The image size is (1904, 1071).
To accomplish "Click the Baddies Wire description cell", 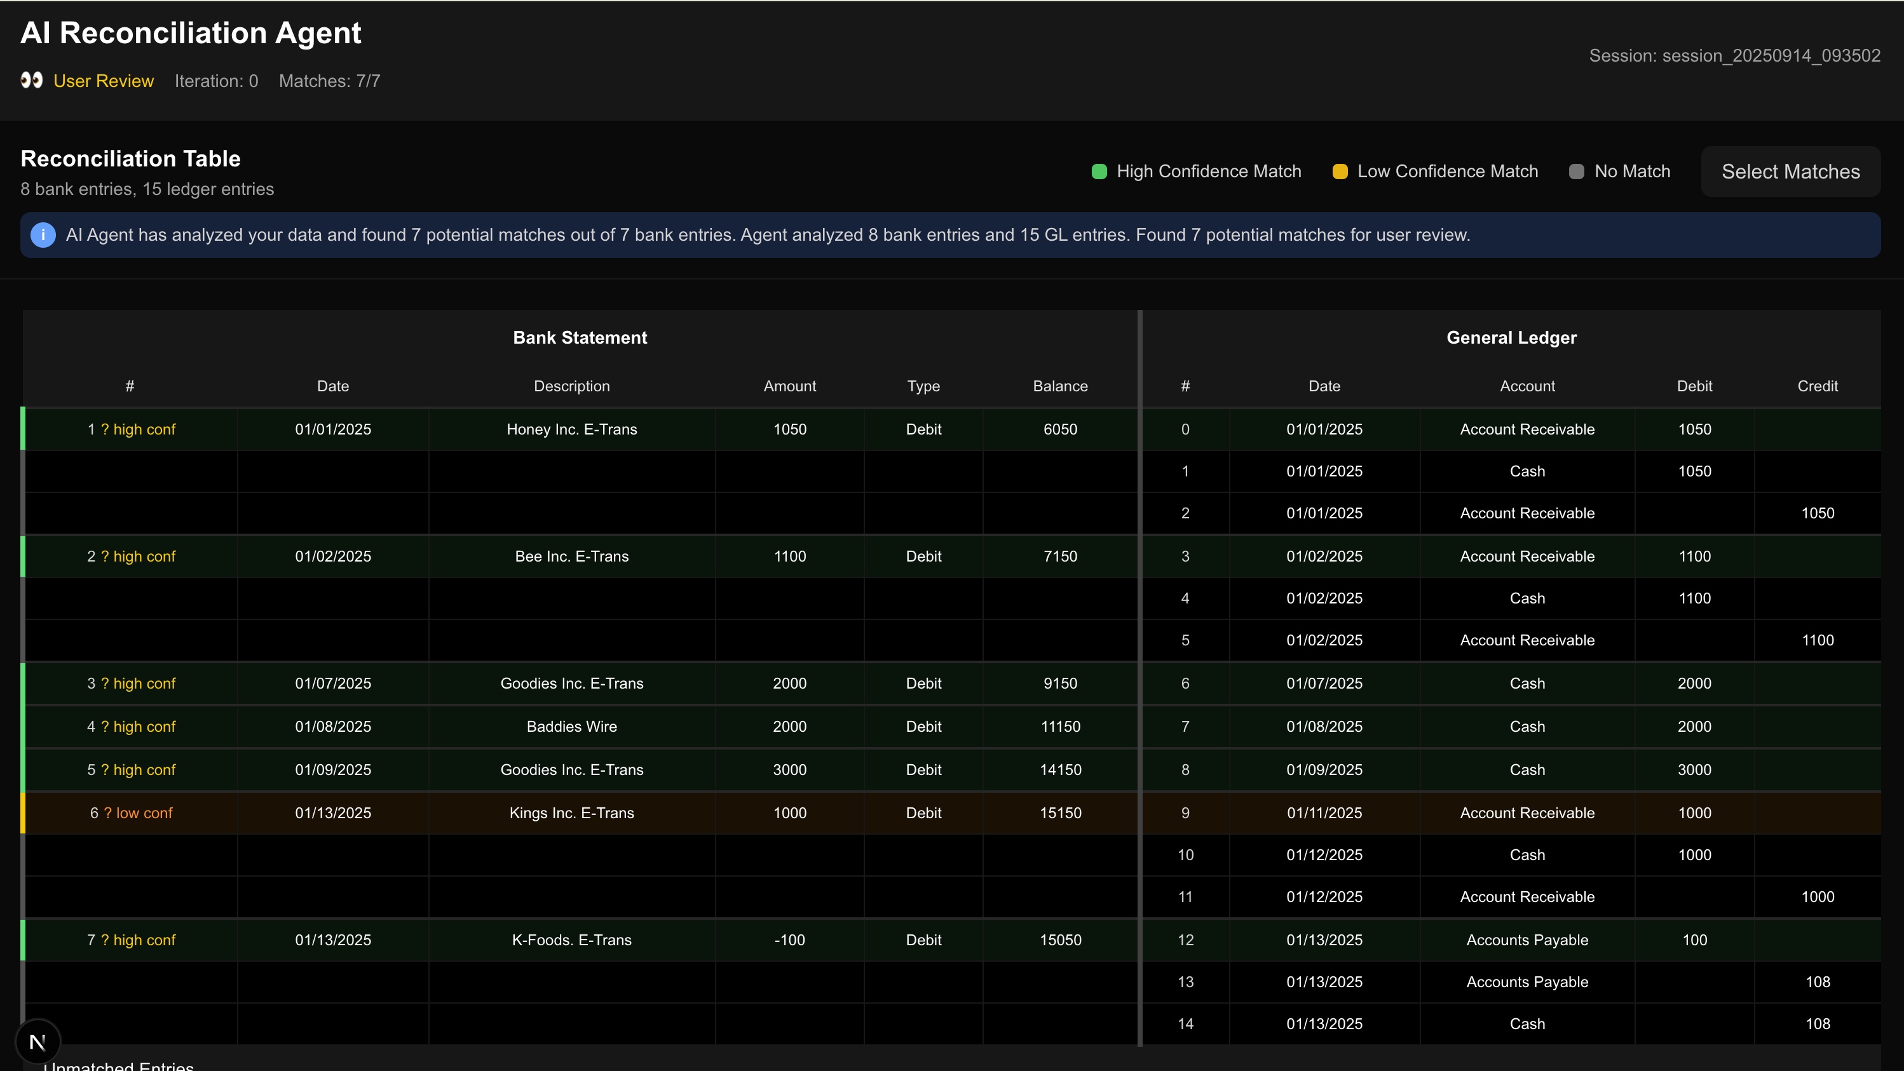I will click(571, 726).
